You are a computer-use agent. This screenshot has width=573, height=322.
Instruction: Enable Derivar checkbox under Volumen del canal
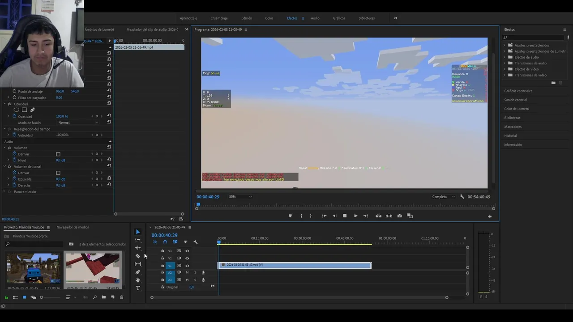[x=58, y=173]
